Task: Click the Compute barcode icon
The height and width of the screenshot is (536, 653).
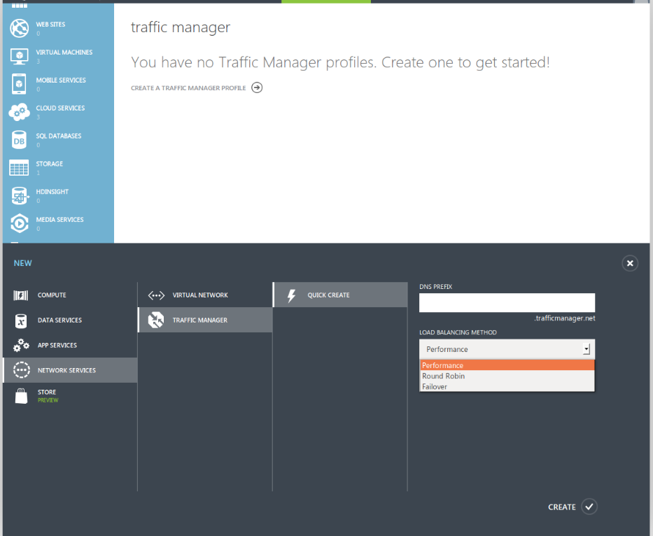Action: (x=21, y=295)
